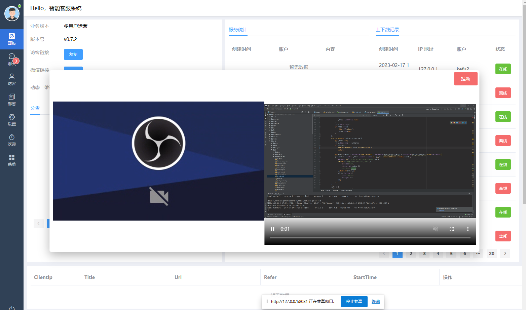This screenshot has height=310, width=526.
Task: Expand more pages via the ellipsis
Action: click(478, 254)
